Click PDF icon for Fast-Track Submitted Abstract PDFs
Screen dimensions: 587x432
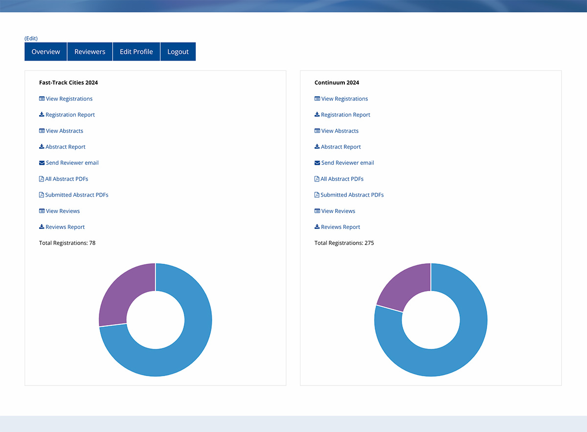(42, 195)
